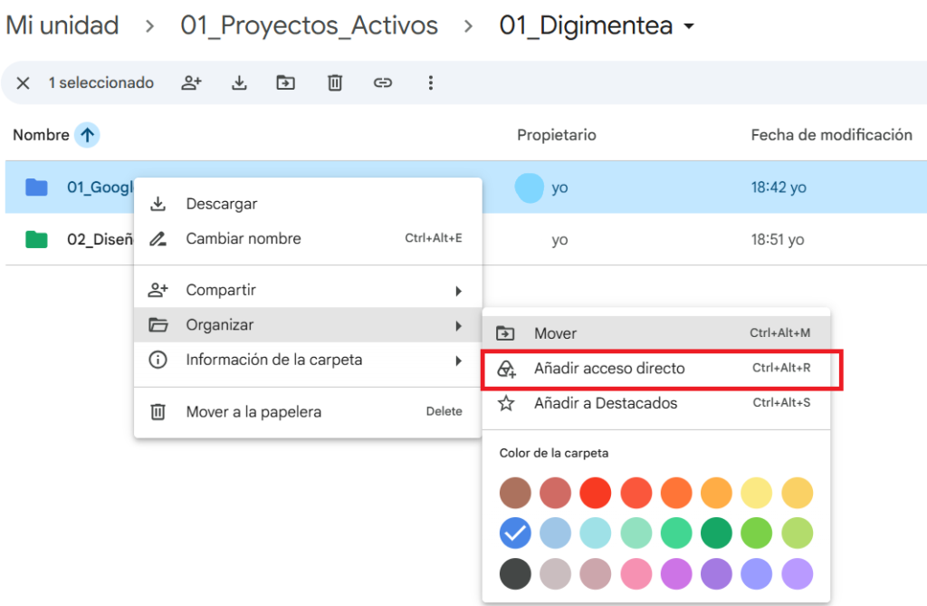
Task: Pick the pale yellow folder color swatch
Action: 756,493
